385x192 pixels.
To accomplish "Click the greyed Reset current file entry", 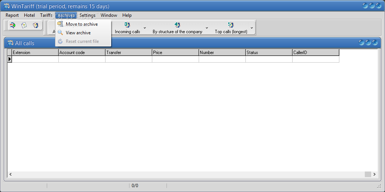I will click(x=83, y=41).
